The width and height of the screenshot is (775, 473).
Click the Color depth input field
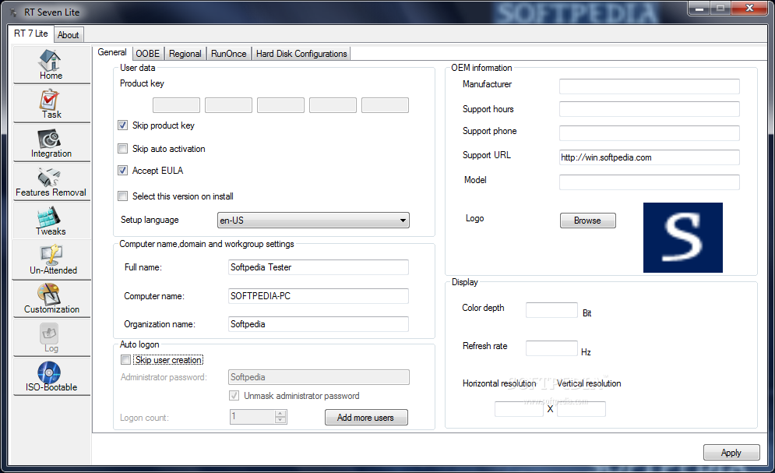(x=551, y=310)
